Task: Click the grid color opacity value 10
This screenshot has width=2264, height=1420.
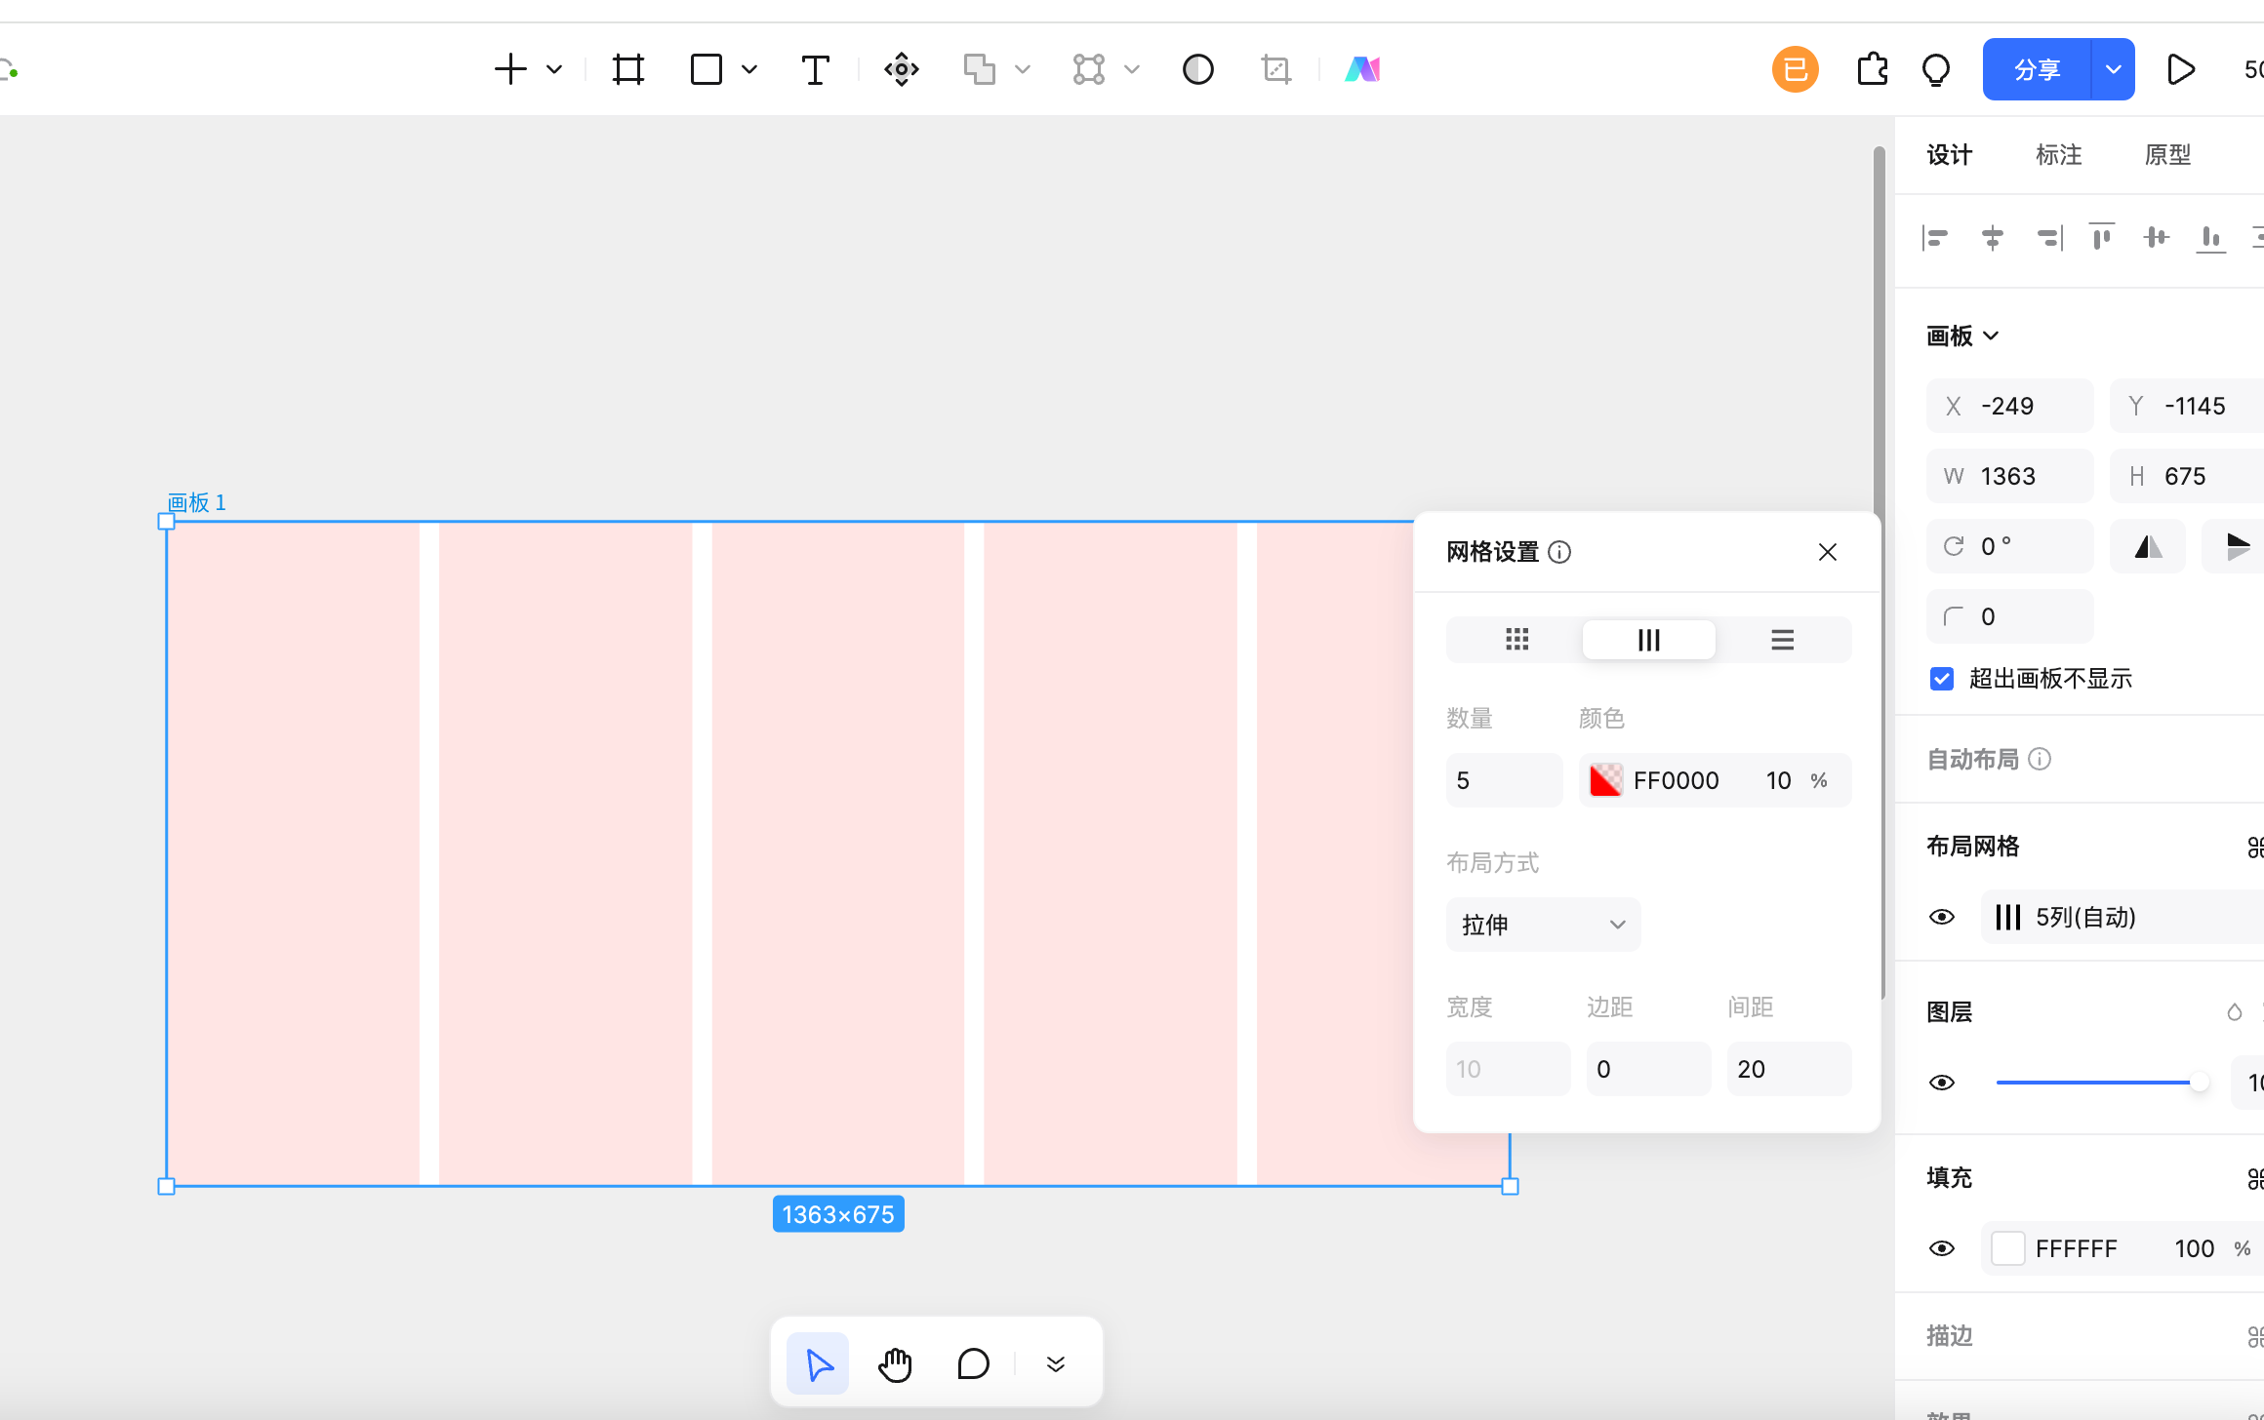Action: point(1778,780)
